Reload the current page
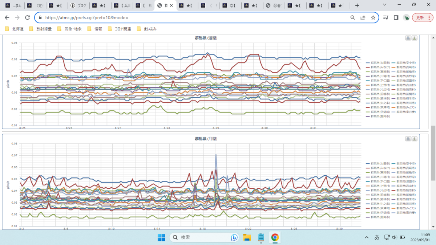 pyautogui.click(x=27, y=17)
